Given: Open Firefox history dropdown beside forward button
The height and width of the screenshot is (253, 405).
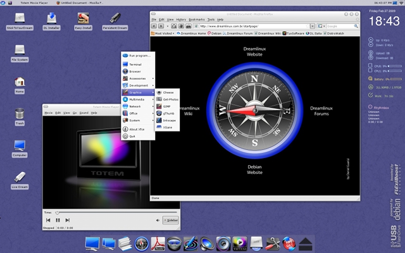Looking at the screenshot, I should point(168,26).
